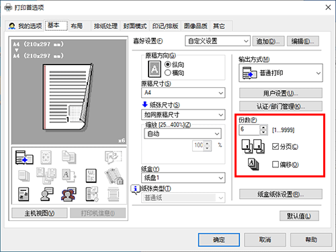
Task: Decrease copies with the 份数 down arrow
Action: 263,132
